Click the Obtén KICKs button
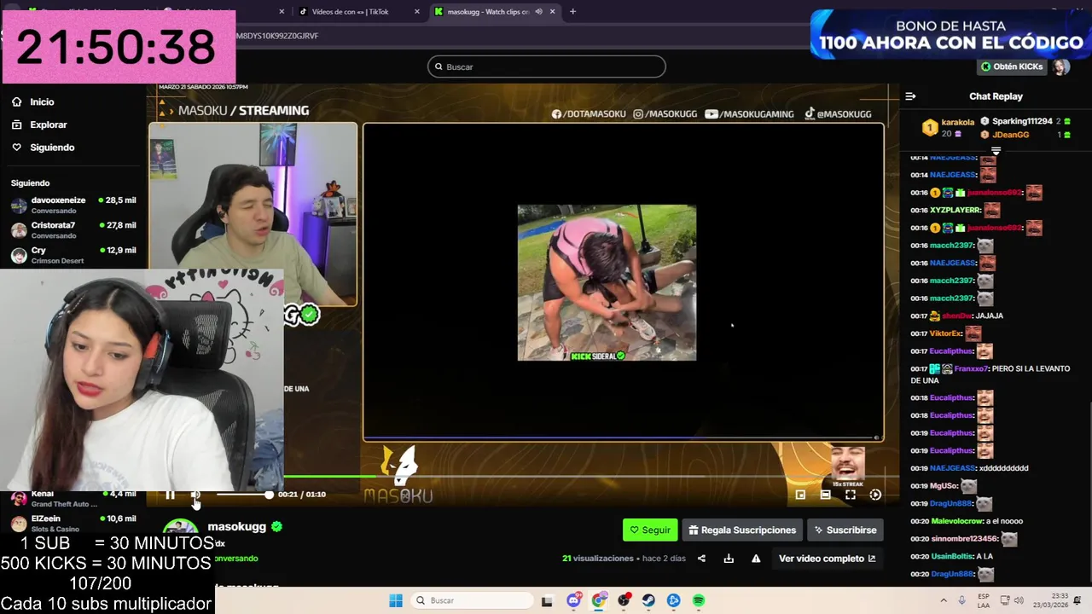The image size is (1092, 614). (x=1012, y=67)
